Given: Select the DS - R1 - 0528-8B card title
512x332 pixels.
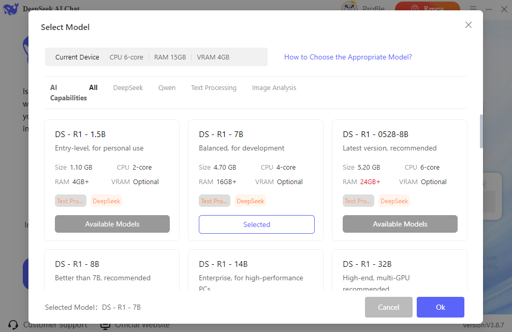Looking at the screenshot, I should (375, 134).
